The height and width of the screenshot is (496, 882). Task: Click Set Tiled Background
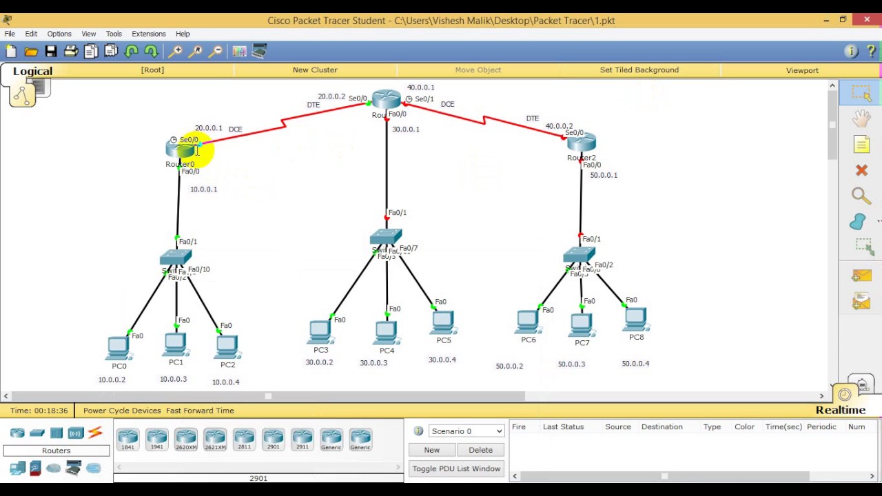coord(639,70)
